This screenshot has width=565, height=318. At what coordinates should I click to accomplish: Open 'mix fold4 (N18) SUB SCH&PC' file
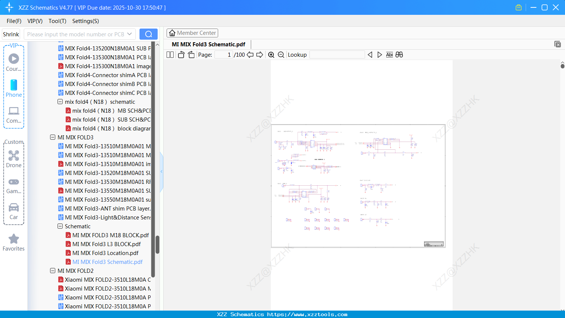point(111,119)
